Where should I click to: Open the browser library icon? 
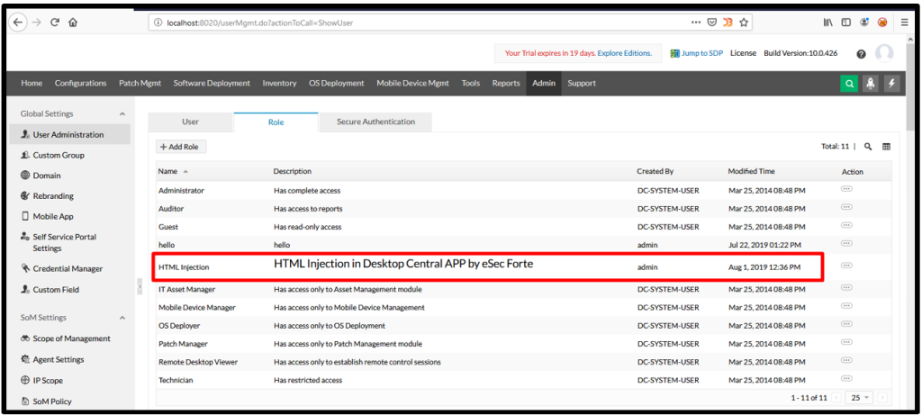(x=828, y=23)
